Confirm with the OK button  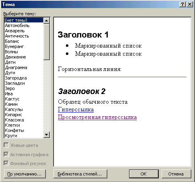(x=144, y=174)
